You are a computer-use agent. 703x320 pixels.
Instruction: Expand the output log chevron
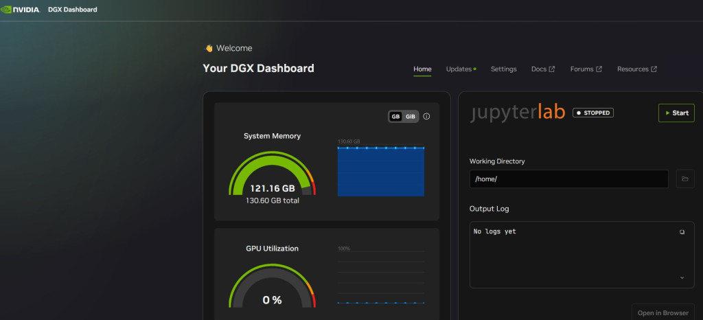point(682,278)
